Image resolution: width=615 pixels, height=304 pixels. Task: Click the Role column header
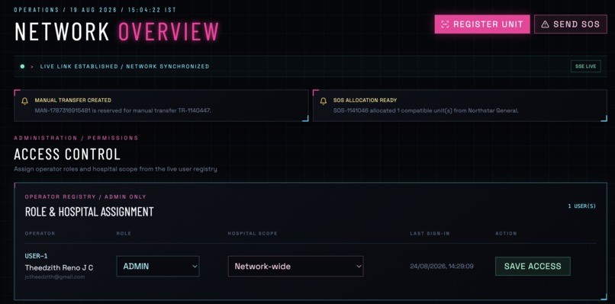(x=124, y=233)
